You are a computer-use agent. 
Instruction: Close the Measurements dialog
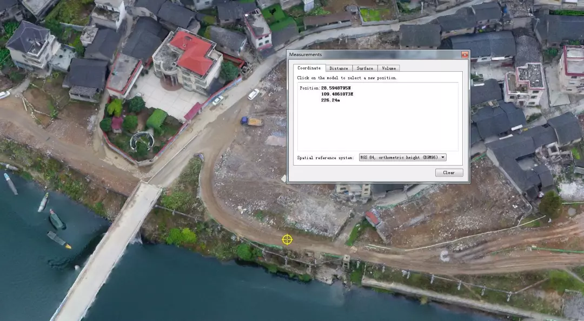tap(464, 54)
